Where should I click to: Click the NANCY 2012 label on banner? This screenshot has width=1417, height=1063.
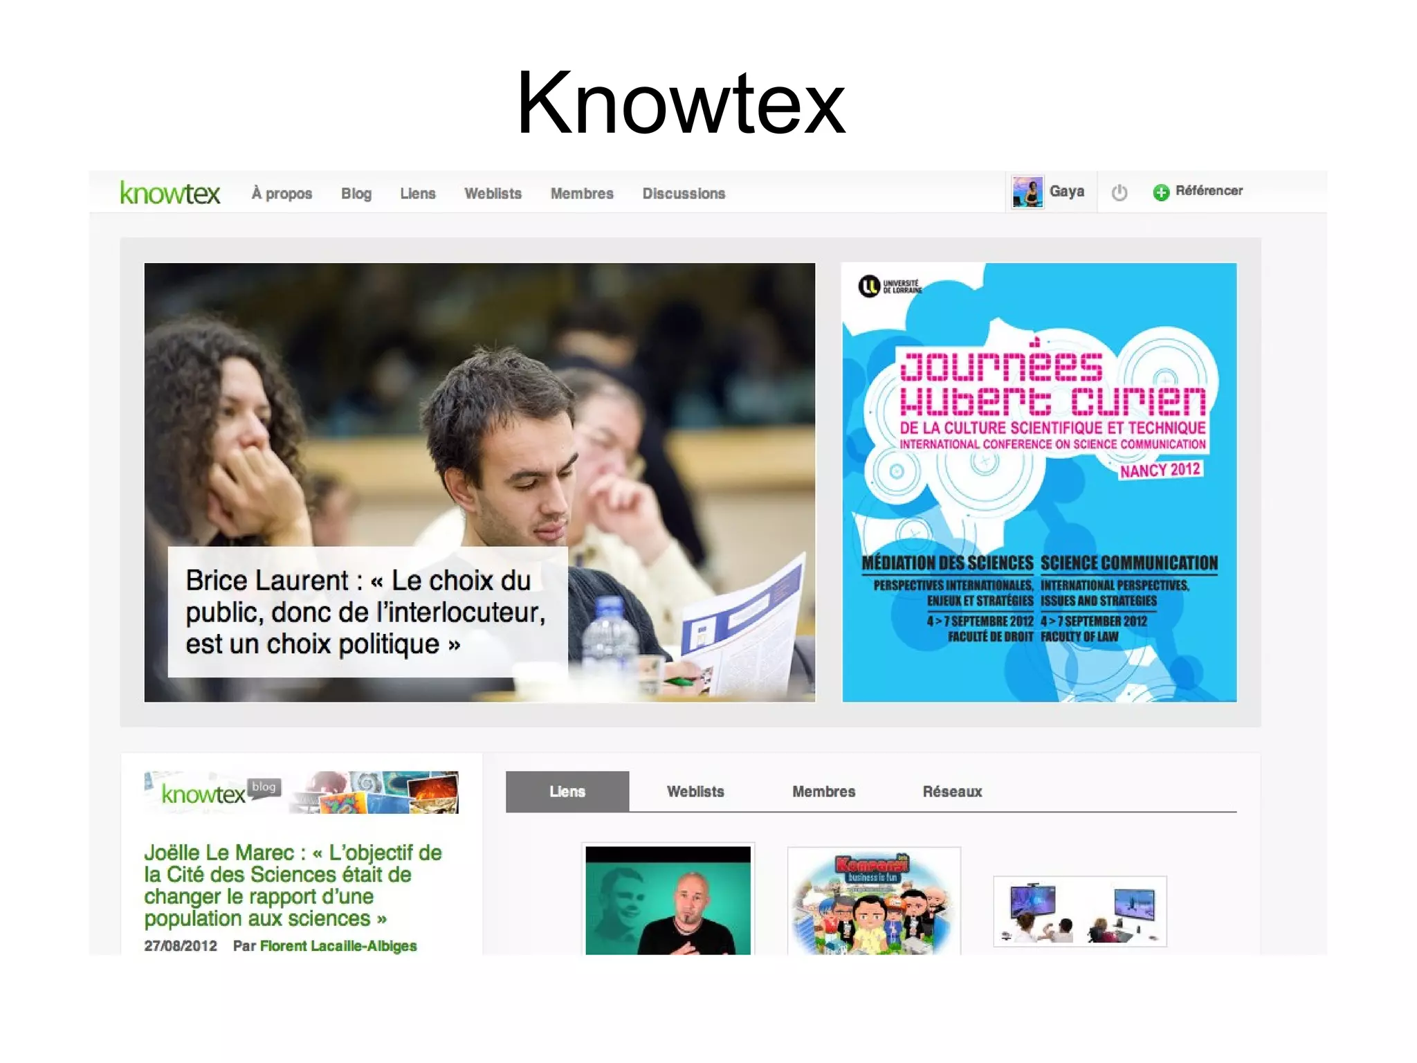click(x=1160, y=470)
